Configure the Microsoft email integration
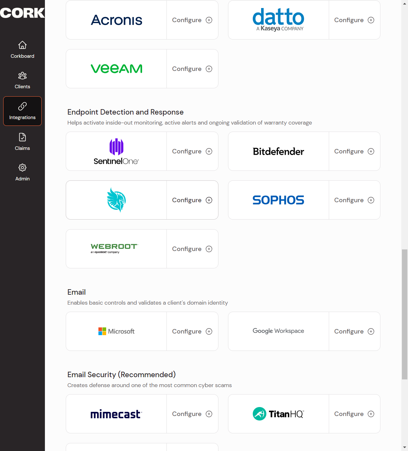Viewport: 408px width, 451px height. click(x=192, y=331)
